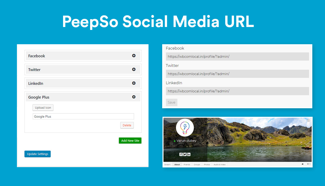Open the LinkedIn icon on profile cover

point(189,154)
